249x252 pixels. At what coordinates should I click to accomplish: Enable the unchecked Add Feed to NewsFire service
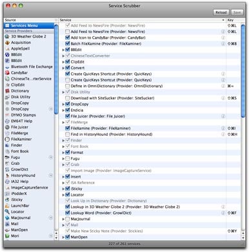coord(67,32)
